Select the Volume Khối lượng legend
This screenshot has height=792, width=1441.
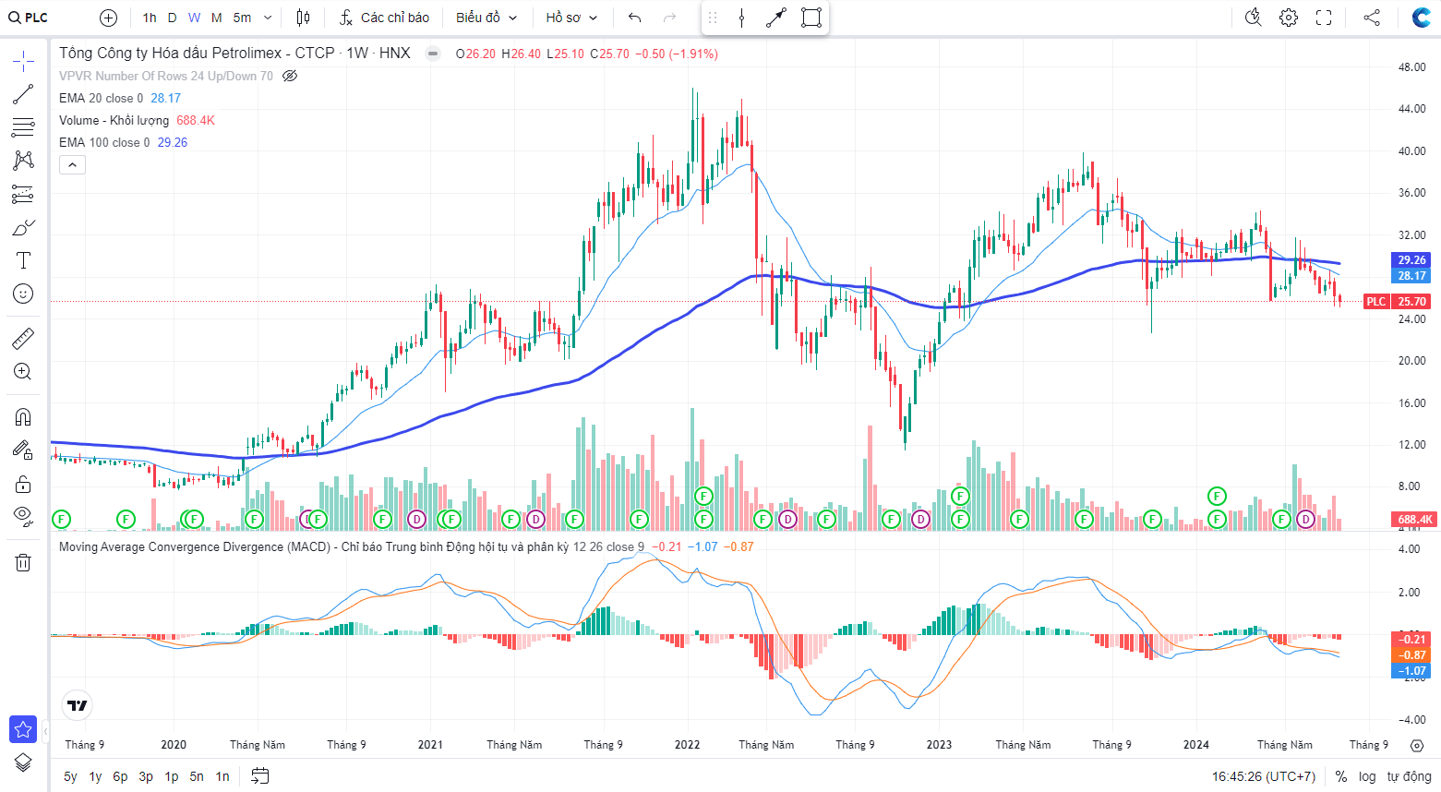(x=114, y=120)
